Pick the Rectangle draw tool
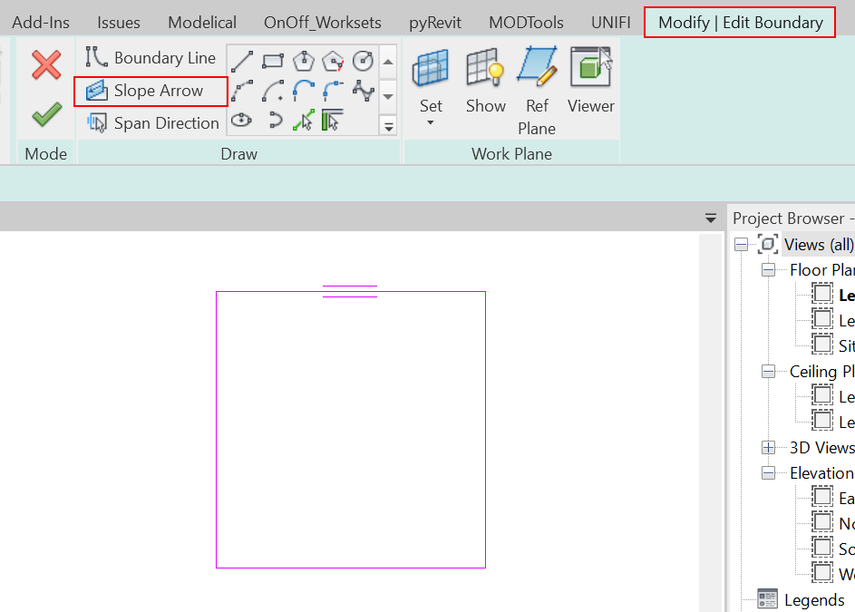Image resolution: width=855 pixels, height=612 pixels. pyautogui.click(x=273, y=61)
